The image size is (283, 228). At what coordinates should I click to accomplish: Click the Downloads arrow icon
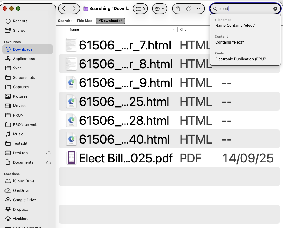(8, 49)
